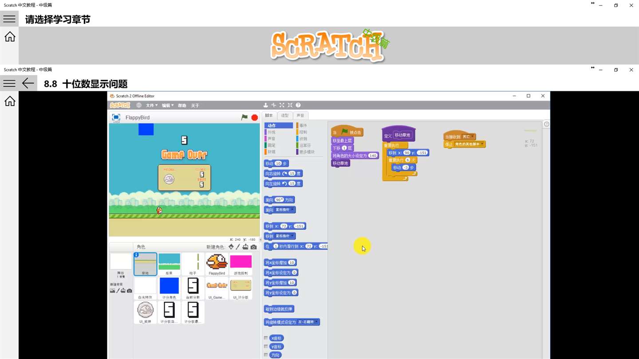Select the 舞台 stage thumbnail
Screen dimensions: 639x359
coord(121,265)
